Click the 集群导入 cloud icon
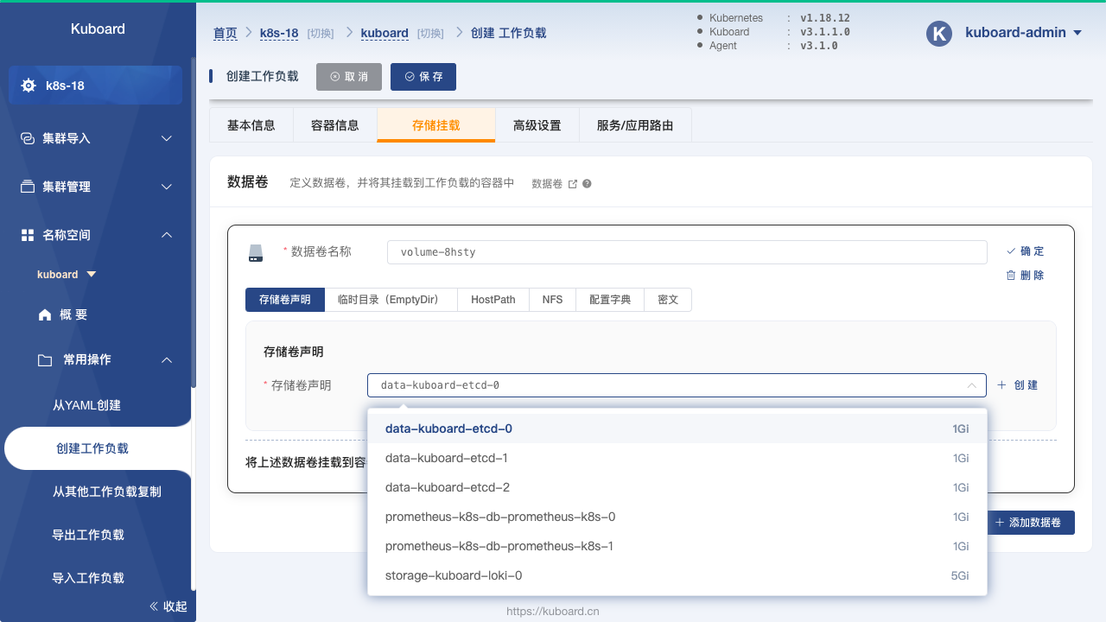This screenshot has width=1106, height=622. pyautogui.click(x=28, y=138)
